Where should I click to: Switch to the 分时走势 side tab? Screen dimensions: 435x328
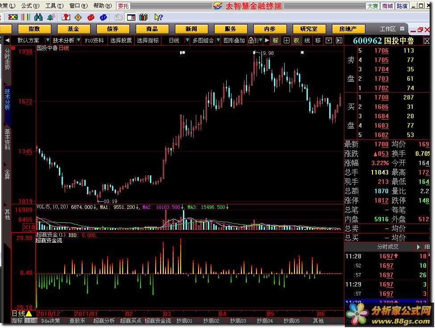pyautogui.click(x=7, y=60)
